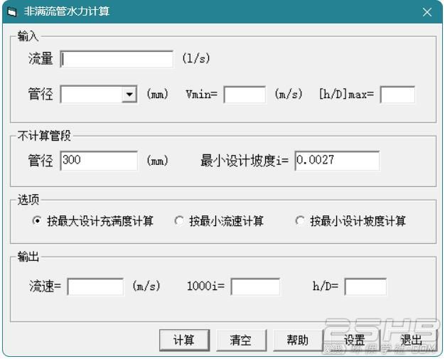
Task: Open help with the 帮助 button
Action: click(x=298, y=340)
